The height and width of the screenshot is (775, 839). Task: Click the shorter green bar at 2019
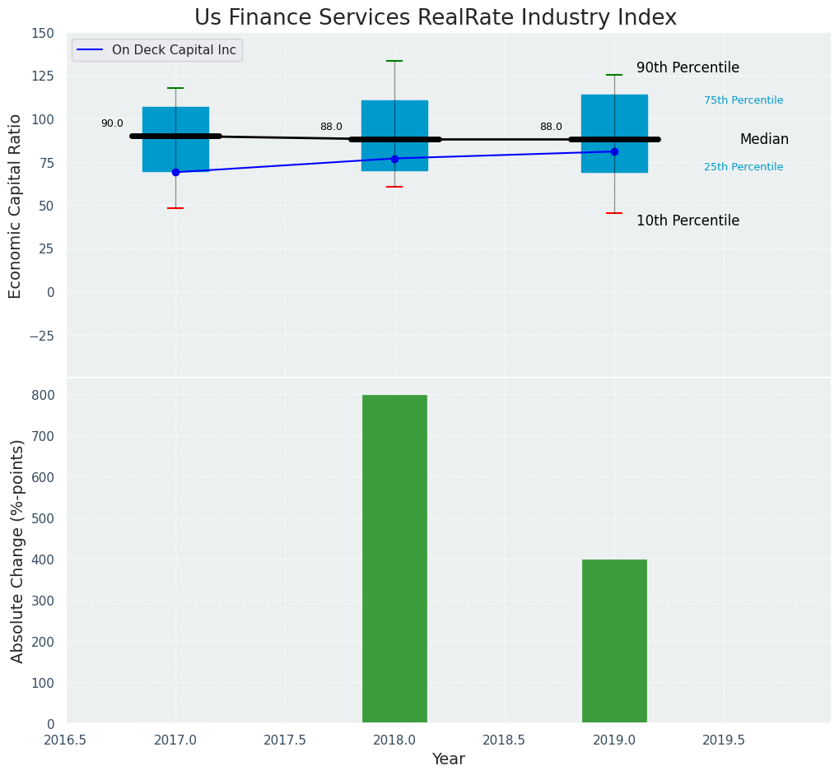pos(614,641)
